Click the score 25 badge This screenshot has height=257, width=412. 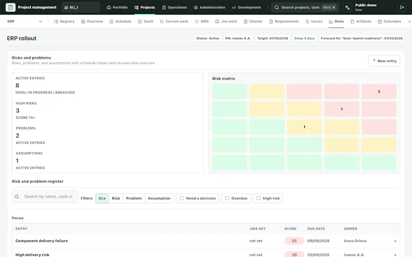[x=294, y=241]
